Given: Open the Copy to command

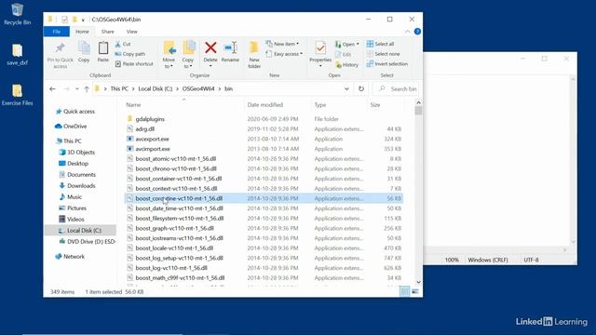Looking at the screenshot, I should point(188,55).
